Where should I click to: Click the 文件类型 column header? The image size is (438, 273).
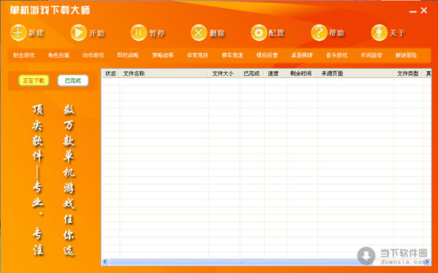408,74
